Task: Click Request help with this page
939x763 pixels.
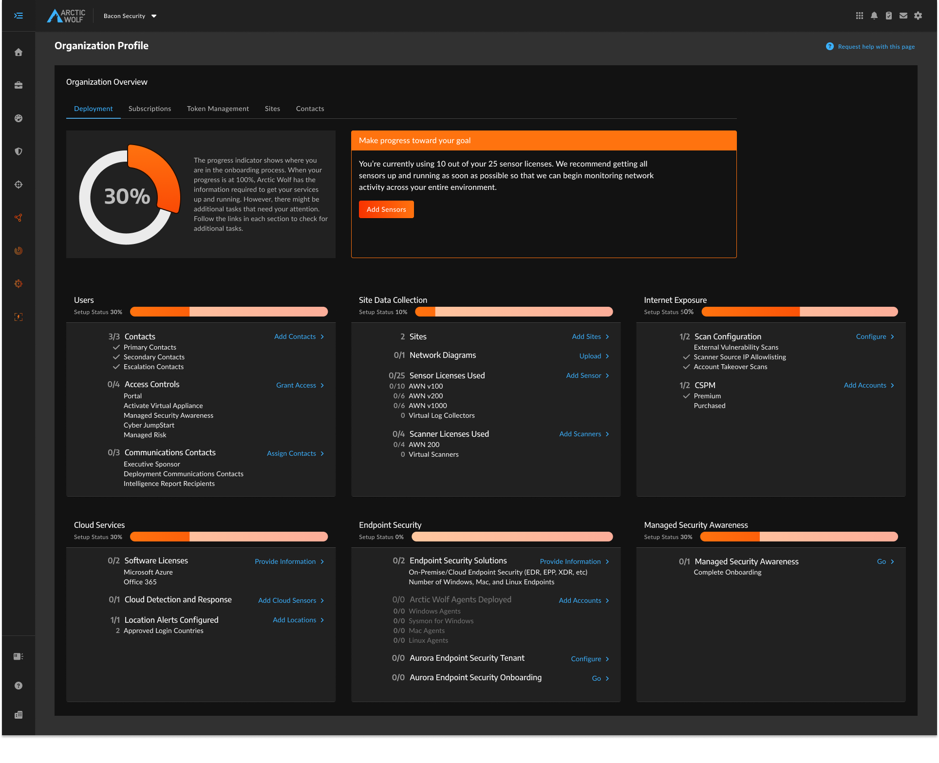Action: [876, 47]
